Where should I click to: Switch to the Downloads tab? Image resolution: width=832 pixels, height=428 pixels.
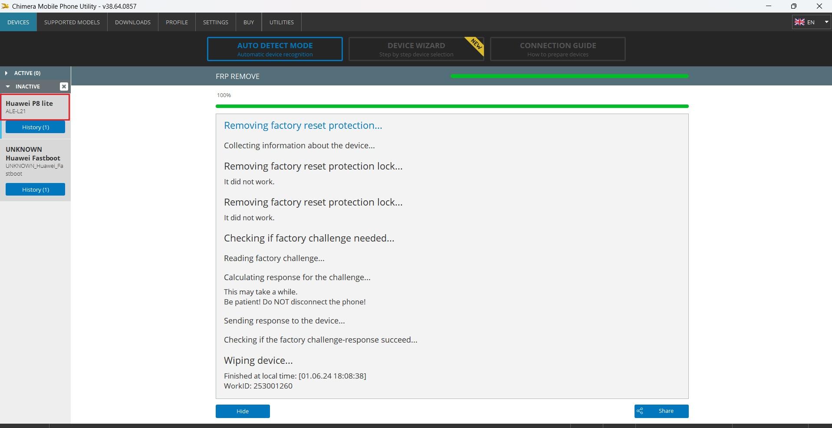[132, 22]
